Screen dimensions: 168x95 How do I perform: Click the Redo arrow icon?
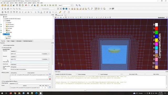29,5
